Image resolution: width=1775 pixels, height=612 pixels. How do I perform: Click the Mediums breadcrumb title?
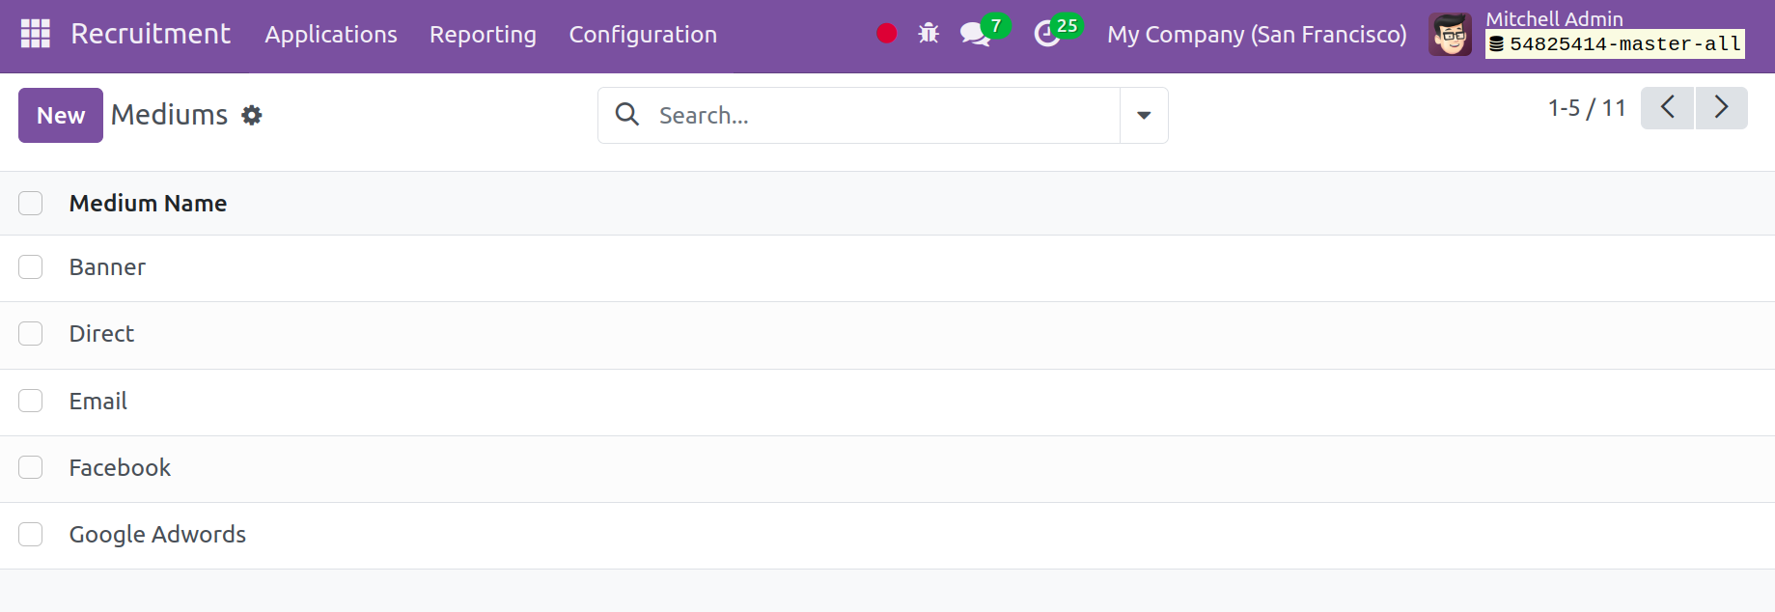click(x=169, y=115)
